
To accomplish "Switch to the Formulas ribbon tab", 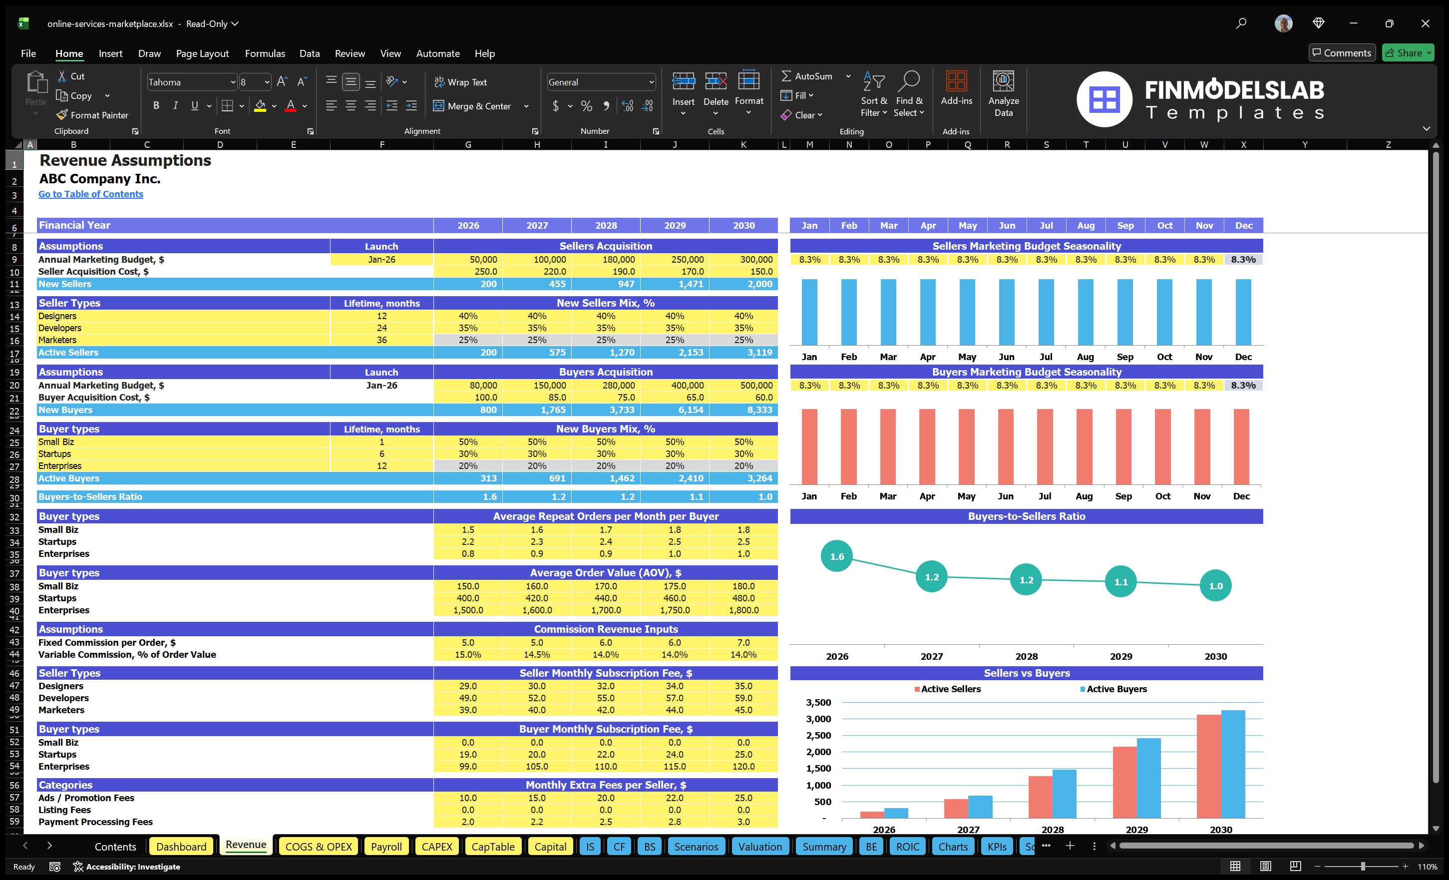I will coord(265,53).
